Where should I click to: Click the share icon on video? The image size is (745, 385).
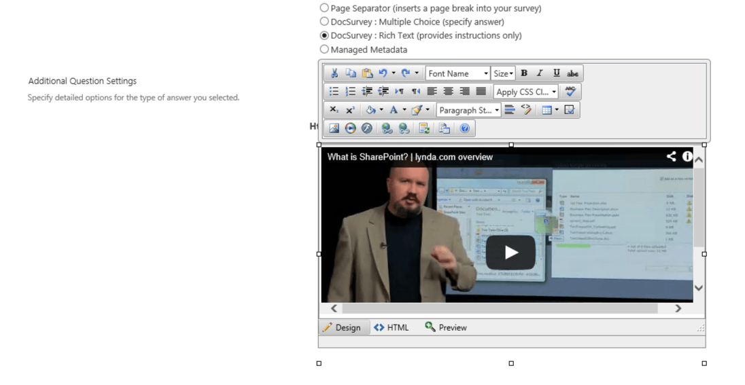[671, 156]
